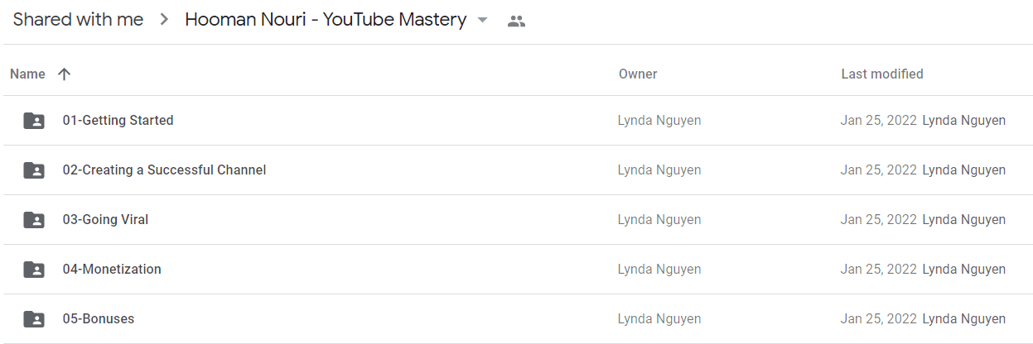The width and height of the screenshot is (1033, 344).
Task: Select the 03-Going Viral folder name
Action: (105, 220)
